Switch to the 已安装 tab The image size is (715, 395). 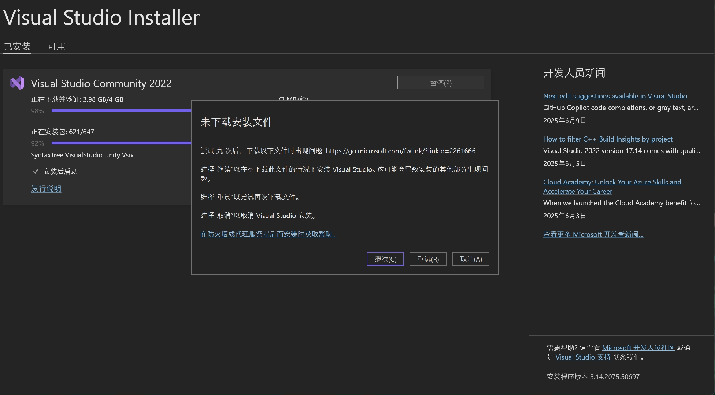click(x=17, y=46)
